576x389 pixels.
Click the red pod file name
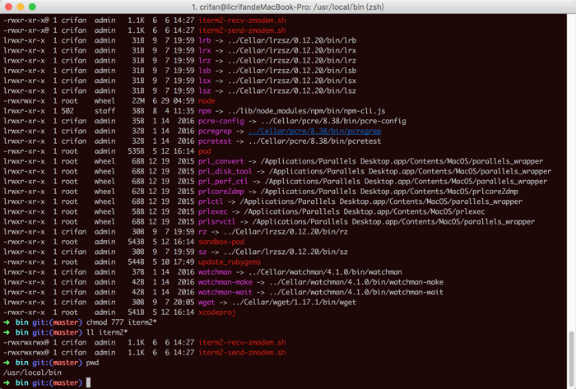pyautogui.click(x=205, y=151)
